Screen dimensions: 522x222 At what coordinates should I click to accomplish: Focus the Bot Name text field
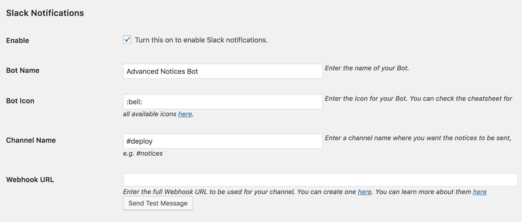coord(222,71)
